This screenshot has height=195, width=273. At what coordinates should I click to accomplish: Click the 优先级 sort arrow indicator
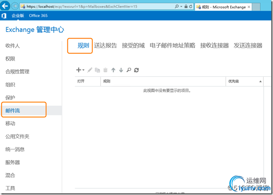260,81
